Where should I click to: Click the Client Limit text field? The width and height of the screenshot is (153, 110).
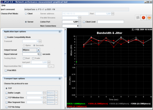[x=111, y=22]
